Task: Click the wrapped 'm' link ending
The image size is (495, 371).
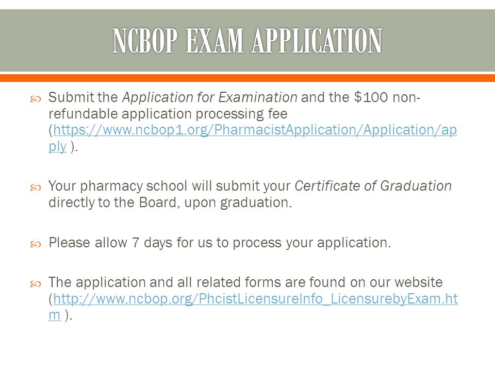Action: click(x=54, y=315)
